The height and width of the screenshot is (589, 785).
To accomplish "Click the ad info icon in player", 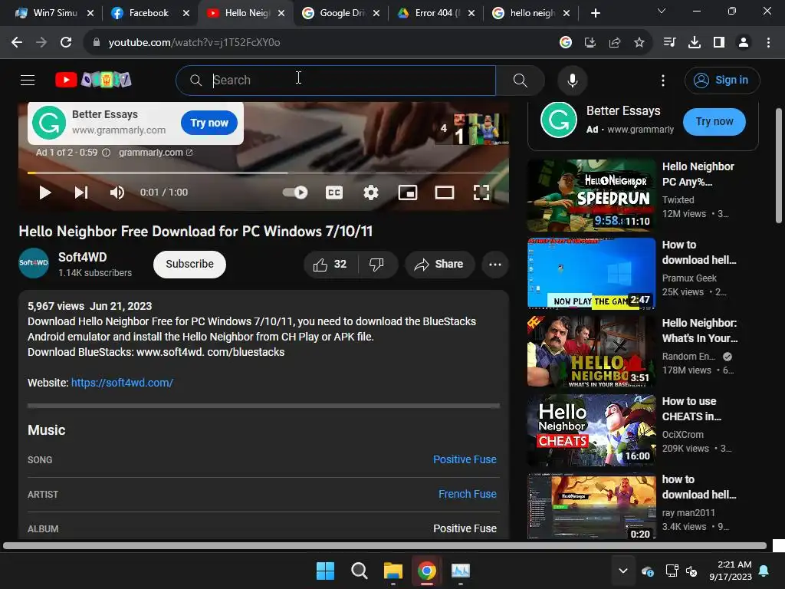I will [x=106, y=153].
